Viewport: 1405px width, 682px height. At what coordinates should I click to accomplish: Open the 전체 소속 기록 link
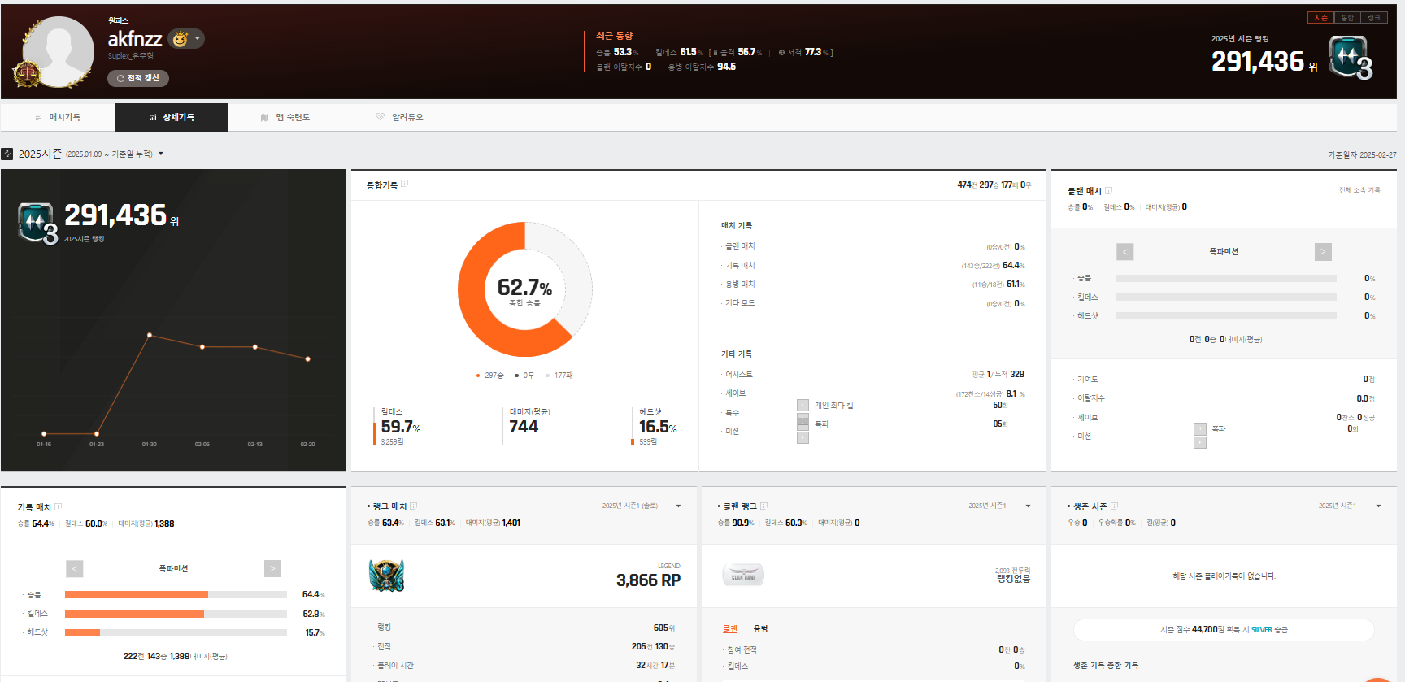(1359, 190)
